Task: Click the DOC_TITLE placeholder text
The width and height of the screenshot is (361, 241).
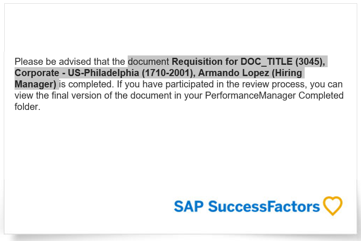Action: tap(267, 62)
